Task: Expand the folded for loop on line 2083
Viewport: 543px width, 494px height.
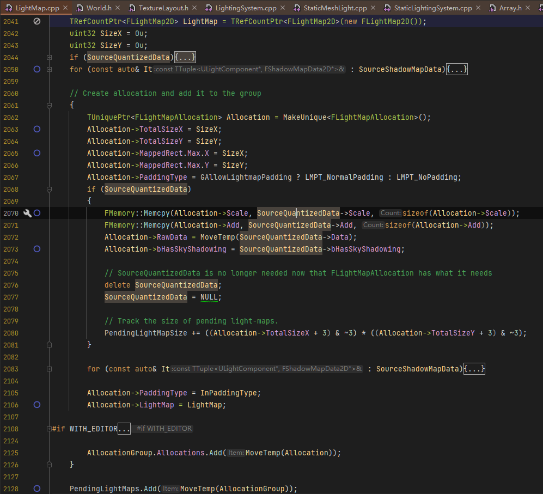Action: 49,369
